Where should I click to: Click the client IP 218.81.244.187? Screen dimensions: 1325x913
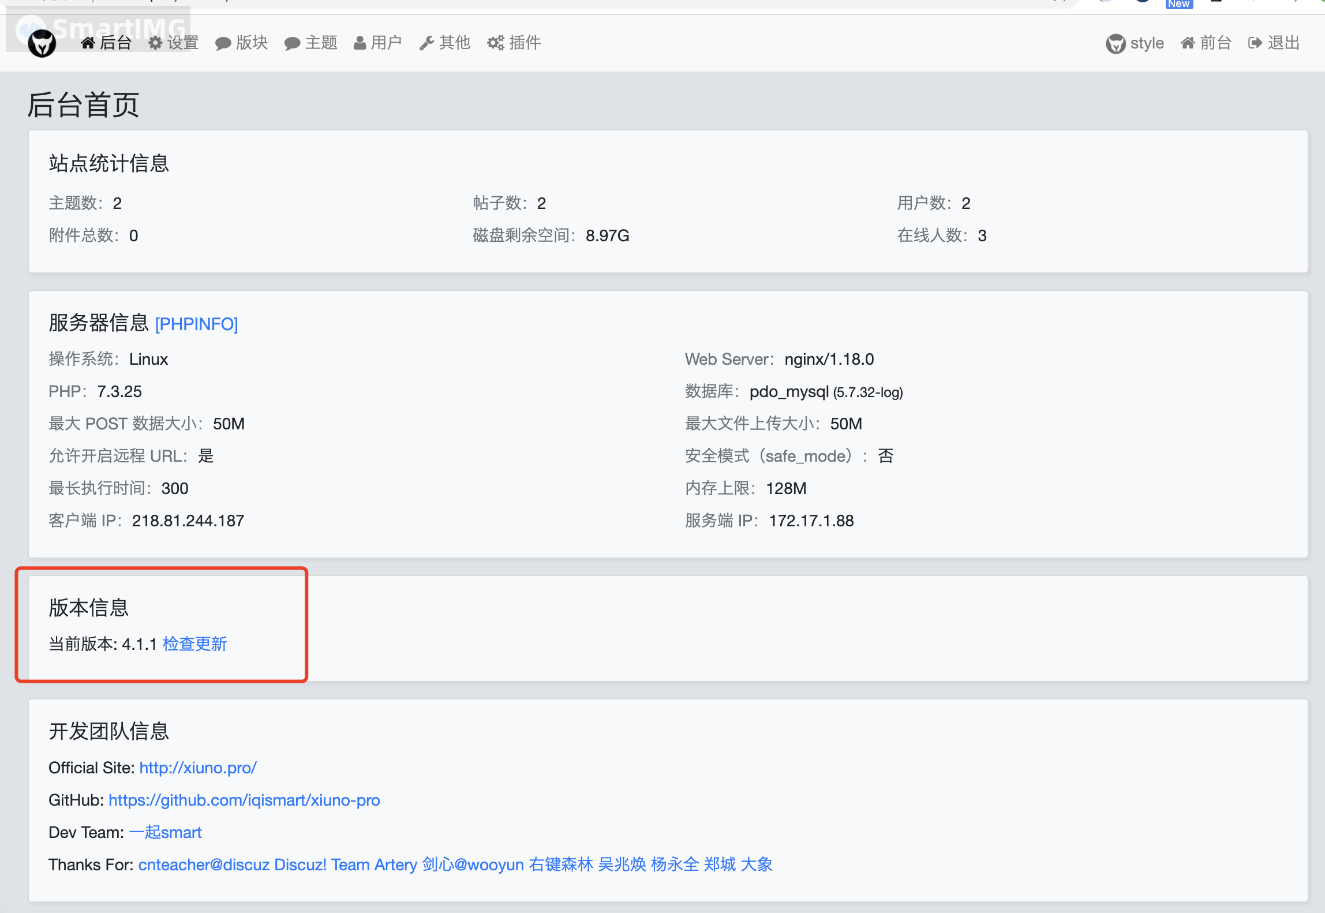(188, 521)
